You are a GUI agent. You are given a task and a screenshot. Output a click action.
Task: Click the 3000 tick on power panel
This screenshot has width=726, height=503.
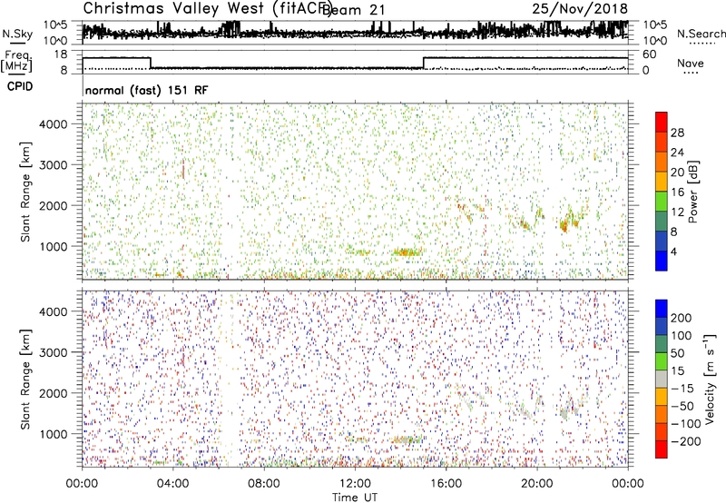pyautogui.click(x=54, y=165)
